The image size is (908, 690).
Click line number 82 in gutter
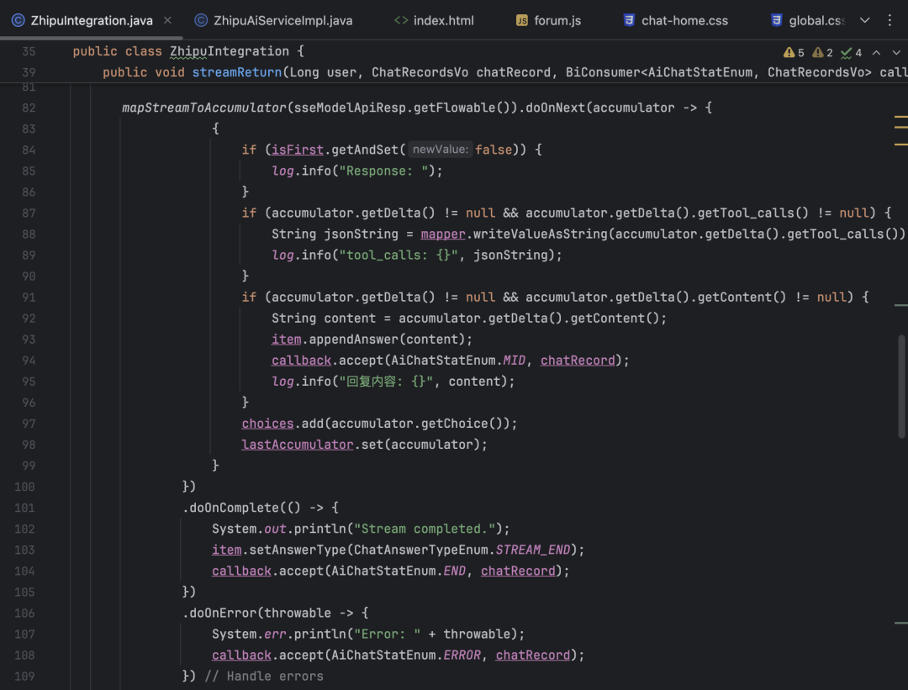pyautogui.click(x=29, y=108)
